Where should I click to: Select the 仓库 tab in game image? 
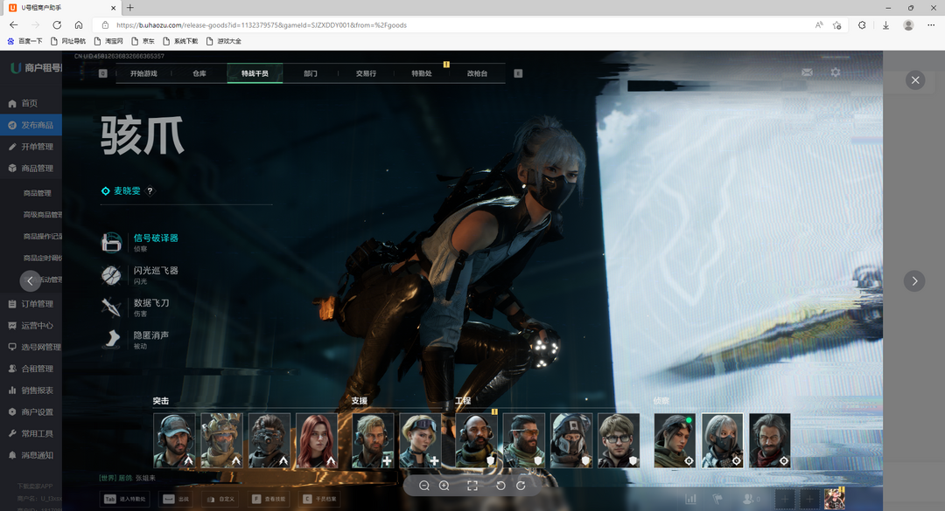(x=199, y=73)
